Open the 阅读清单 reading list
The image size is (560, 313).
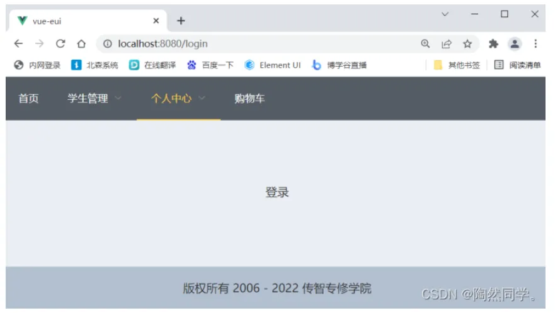517,65
